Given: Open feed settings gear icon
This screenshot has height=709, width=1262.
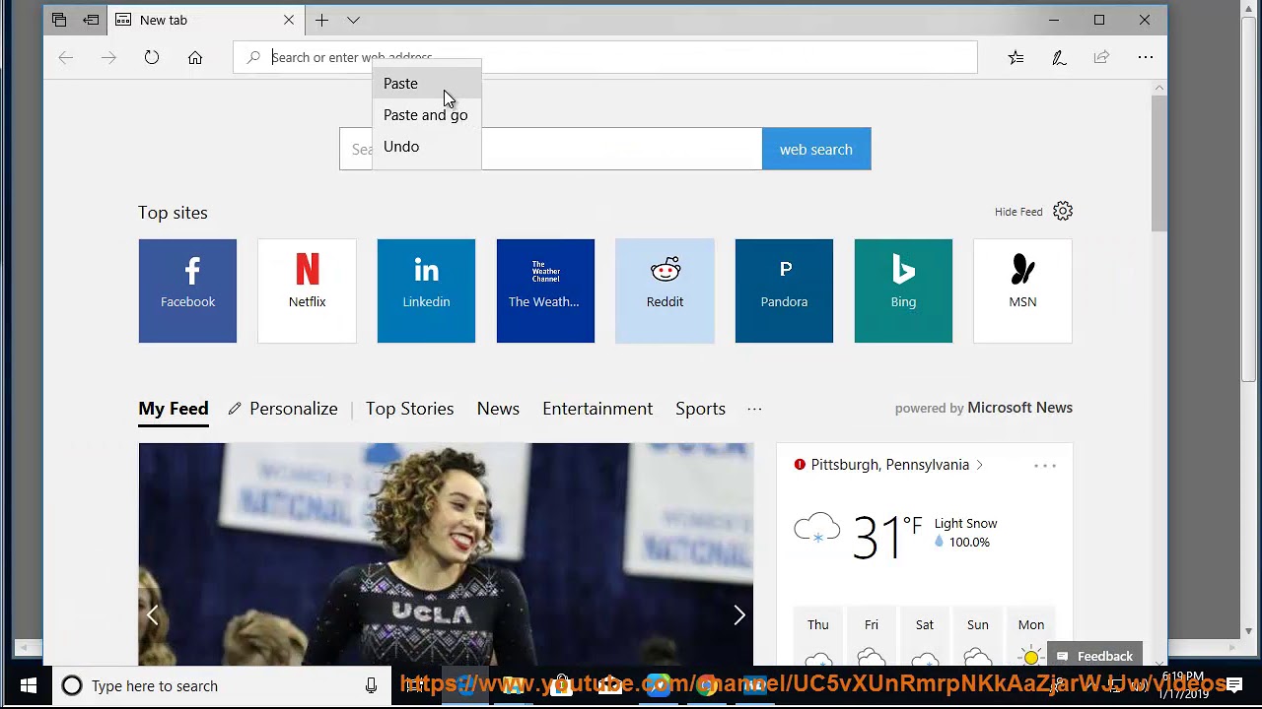Looking at the screenshot, I should click(1063, 211).
